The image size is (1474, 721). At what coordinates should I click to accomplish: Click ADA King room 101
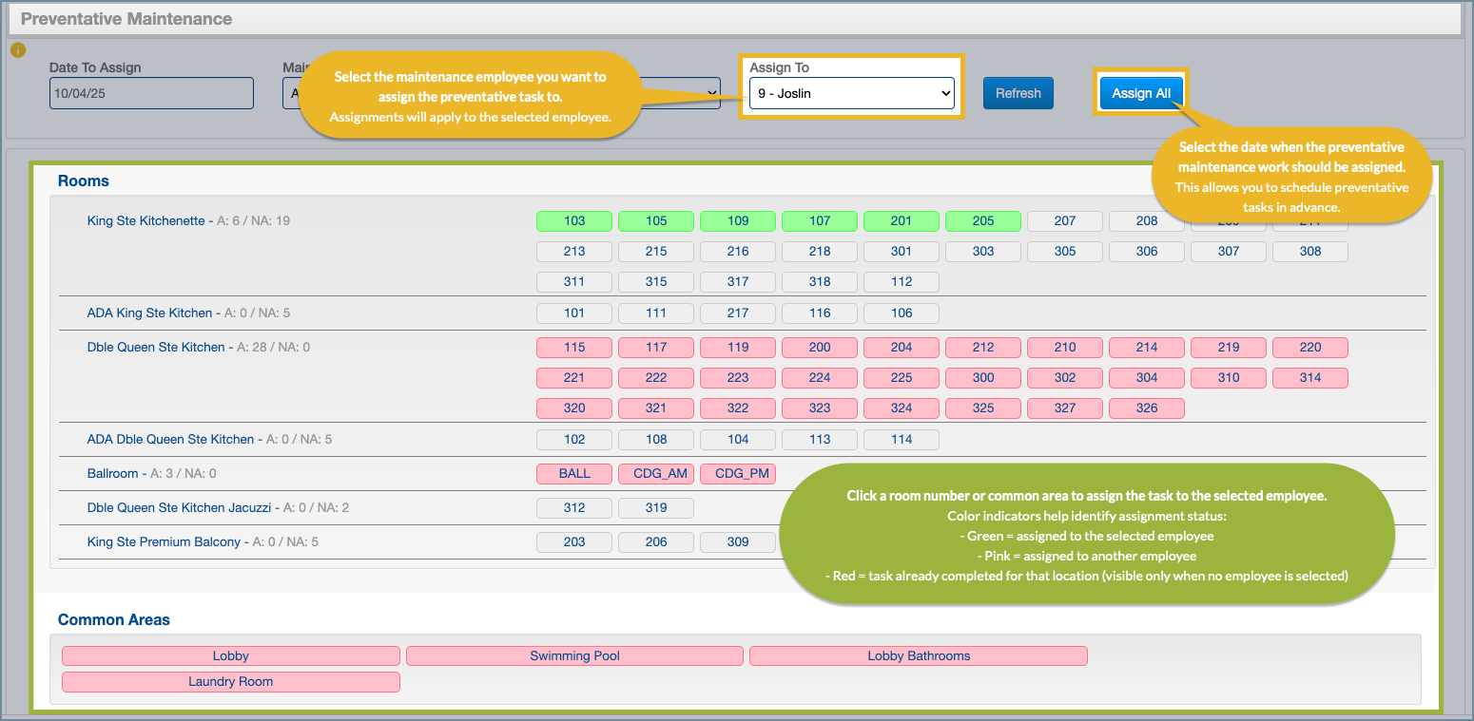click(x=574, y=313)
